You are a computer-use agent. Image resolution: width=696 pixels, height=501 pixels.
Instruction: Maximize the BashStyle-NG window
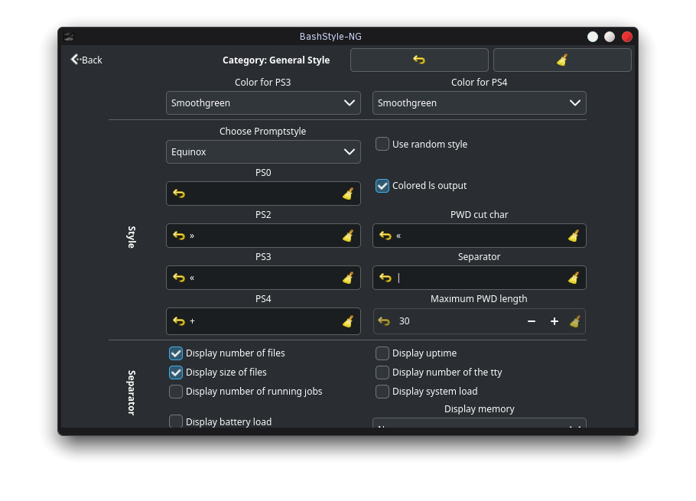[x=610, y=37]
